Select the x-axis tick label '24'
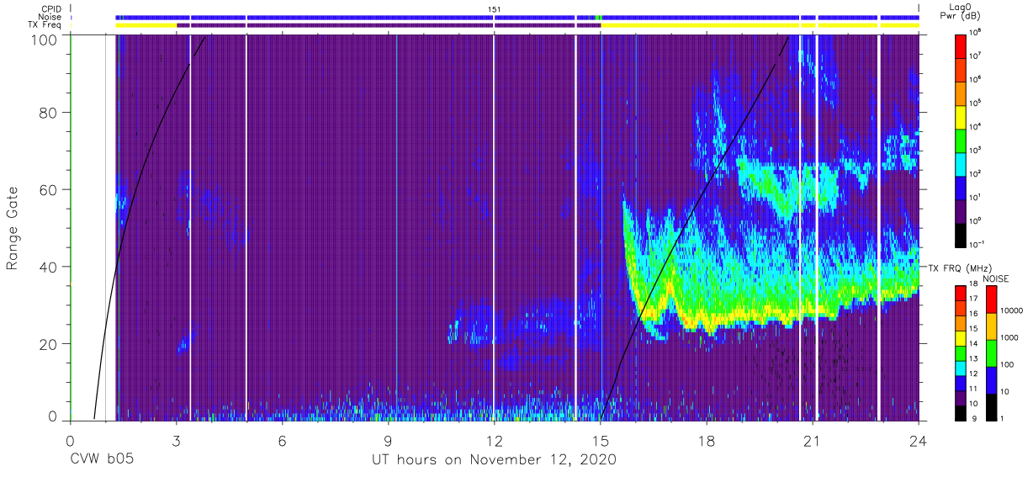Viewport: 1033px width, 477px height. click(x=919, y=439)
